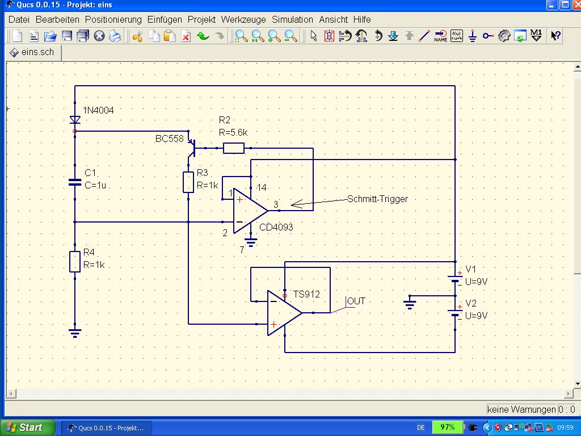Activate What's This help pointer
This screenshot has width=581, height=436.
coord(555,36)
